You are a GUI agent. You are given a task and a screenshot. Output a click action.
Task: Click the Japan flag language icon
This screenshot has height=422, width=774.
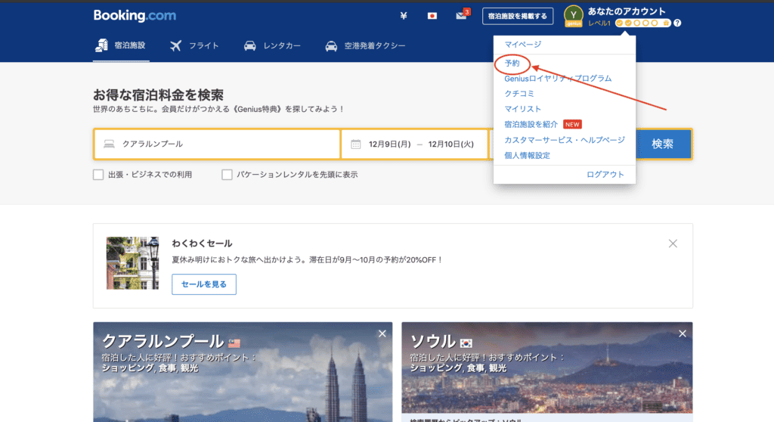click(x=432, y=16)
